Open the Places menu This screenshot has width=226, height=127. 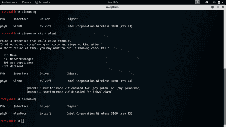(x=27, y=2)
